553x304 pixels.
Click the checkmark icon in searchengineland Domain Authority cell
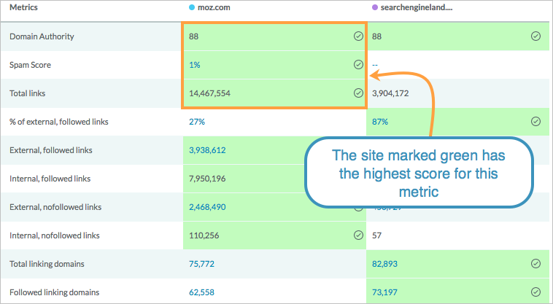click(x=535, y=36)
